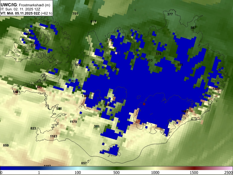
Task: Click the 403 map value label
Action: tap(150, 60)
